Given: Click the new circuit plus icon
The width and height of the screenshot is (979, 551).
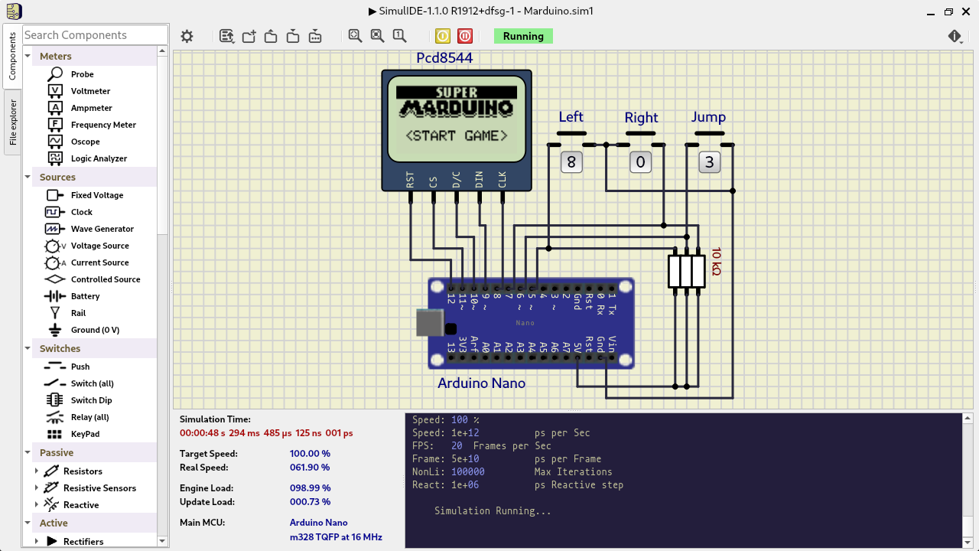Looking at the screenshot, I should (x=249, y=36).
